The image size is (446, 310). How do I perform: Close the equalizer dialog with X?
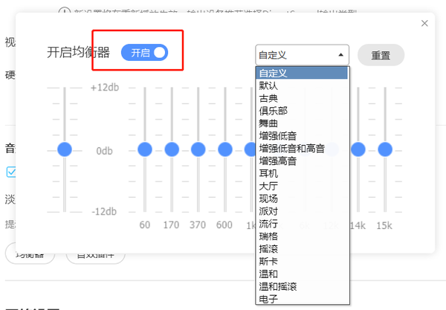click(424, 24)
